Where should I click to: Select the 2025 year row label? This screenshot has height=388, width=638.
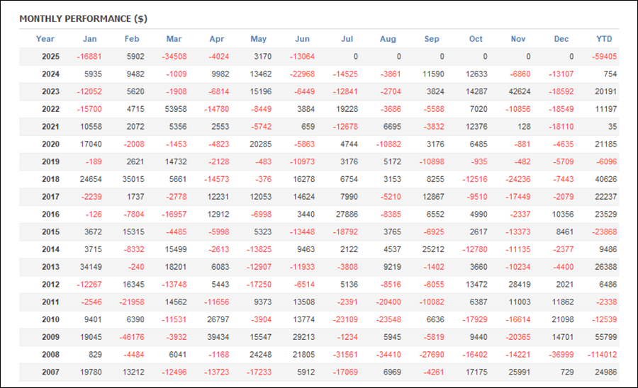click(x=50, y=57)
